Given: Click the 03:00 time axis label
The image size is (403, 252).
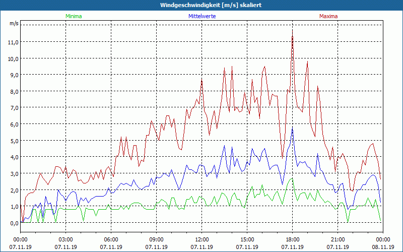Looking at the screenshot, I should pyautogui.click(x=66, y=240).
